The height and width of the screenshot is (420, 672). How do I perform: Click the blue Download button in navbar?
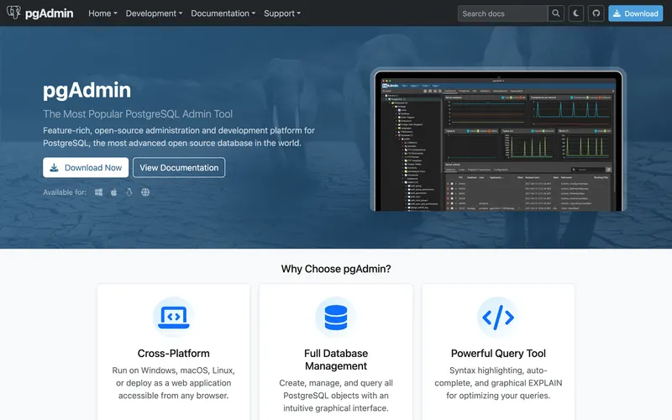tap(636, 13)
